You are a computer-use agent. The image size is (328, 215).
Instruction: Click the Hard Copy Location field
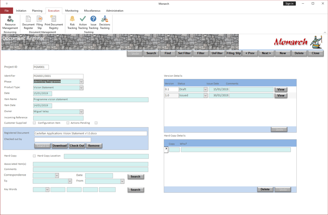(x=106, y=156)
